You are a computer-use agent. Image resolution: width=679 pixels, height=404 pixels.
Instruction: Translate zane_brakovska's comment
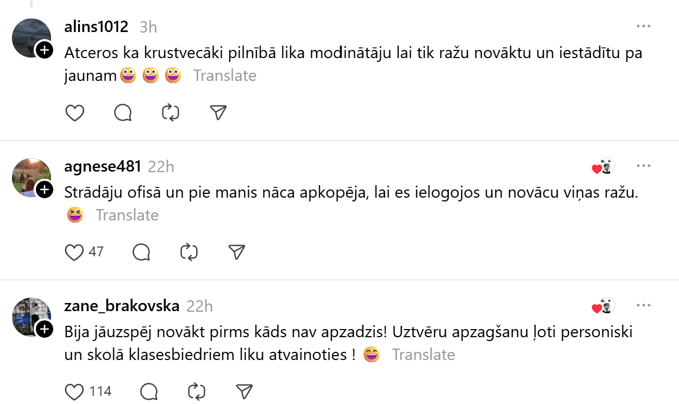pyautogui.click(x=423, y=355)
